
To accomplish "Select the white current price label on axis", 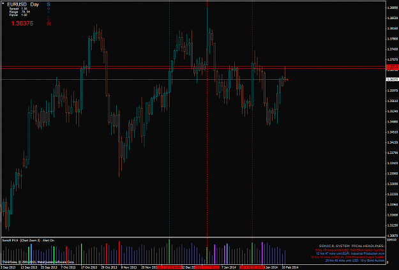I will 392,80.
